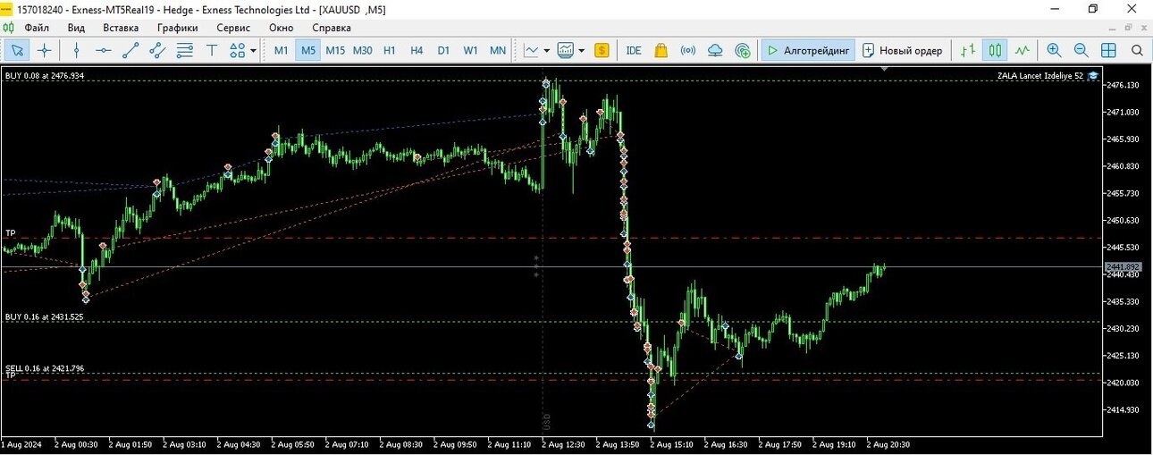Toggle the Алготрейдинг button
This screenshot has width=1153, height=455.
pyautogui.click(x=808, y=50)
